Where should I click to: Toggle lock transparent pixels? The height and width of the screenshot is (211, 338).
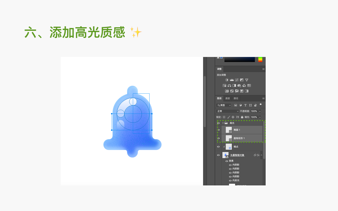click(x=224, y=117)
